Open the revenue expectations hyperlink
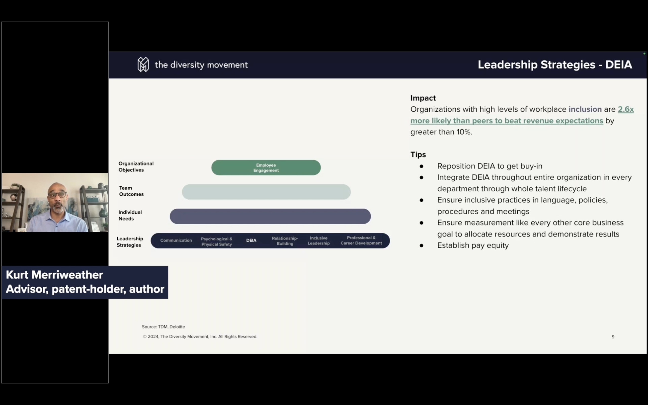 point(507,120)
